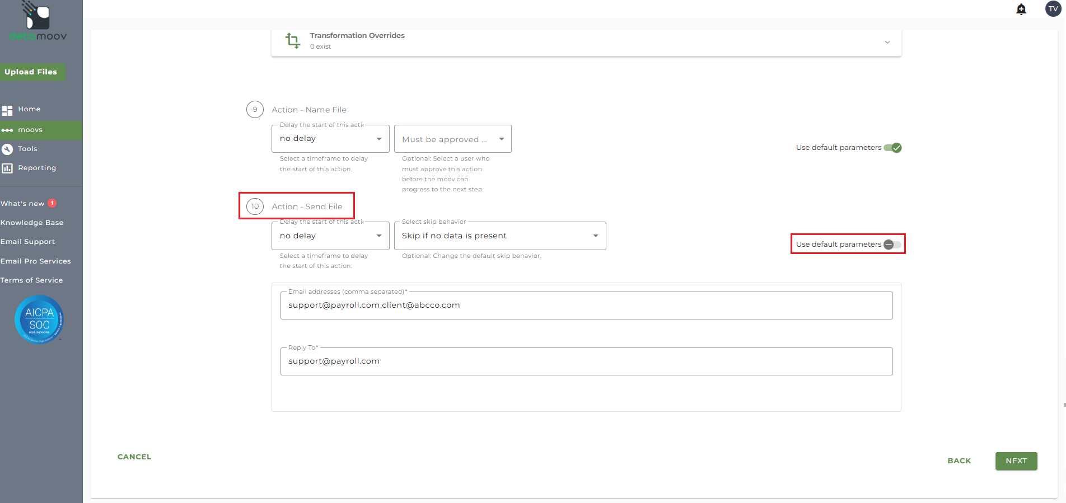Image resolution: width=1066 pixels, height=503 pixels.
Task: Open the Select skip behavior dropdown
Action: 499,236
